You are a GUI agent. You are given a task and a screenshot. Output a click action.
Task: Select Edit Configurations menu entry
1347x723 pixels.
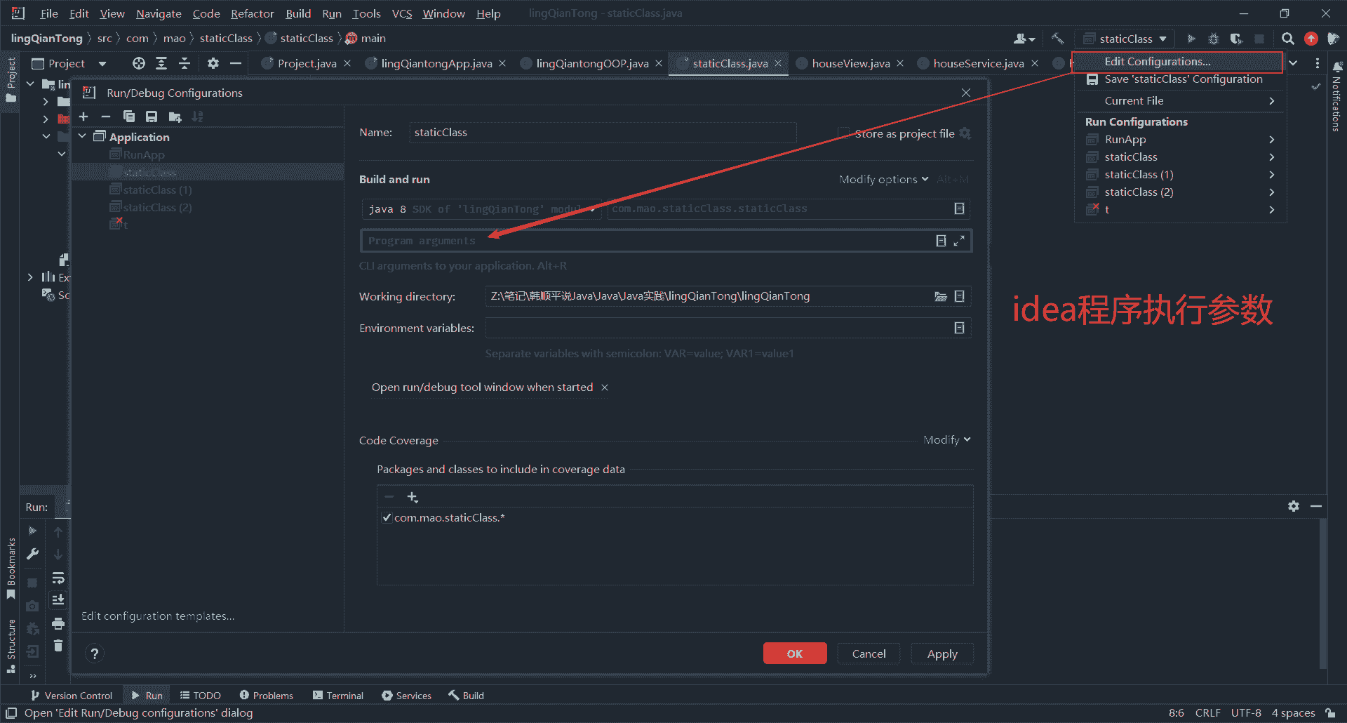(1157, 62)
